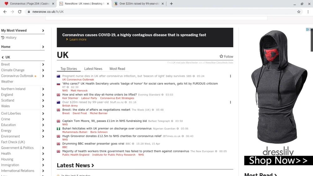Expand the Brexit category arrow

point(43,64)
